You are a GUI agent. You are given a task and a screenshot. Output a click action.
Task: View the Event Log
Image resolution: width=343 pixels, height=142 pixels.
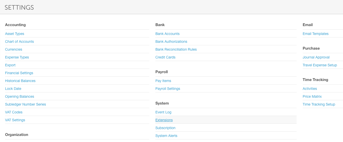pyautogui.click(x=163, y=112)
